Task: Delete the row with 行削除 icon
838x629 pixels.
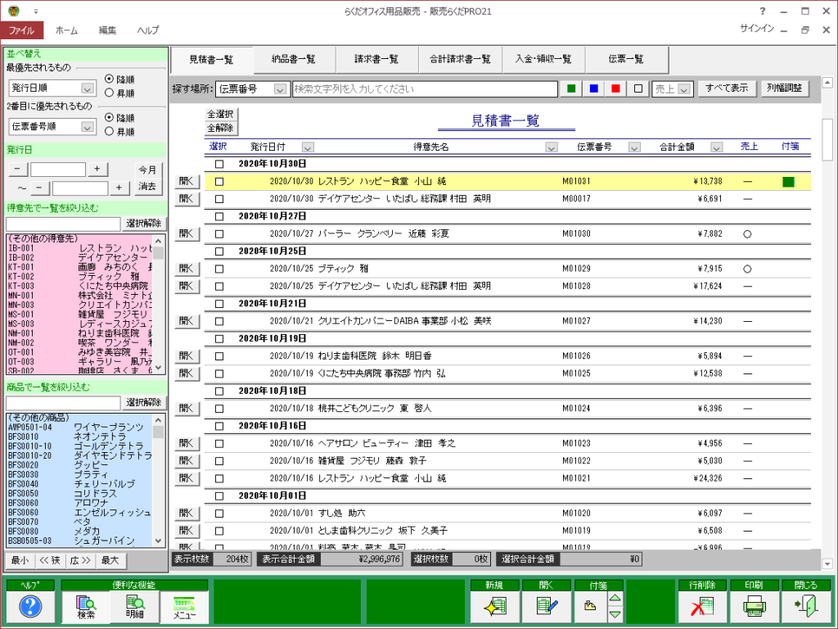Action: 701,607
